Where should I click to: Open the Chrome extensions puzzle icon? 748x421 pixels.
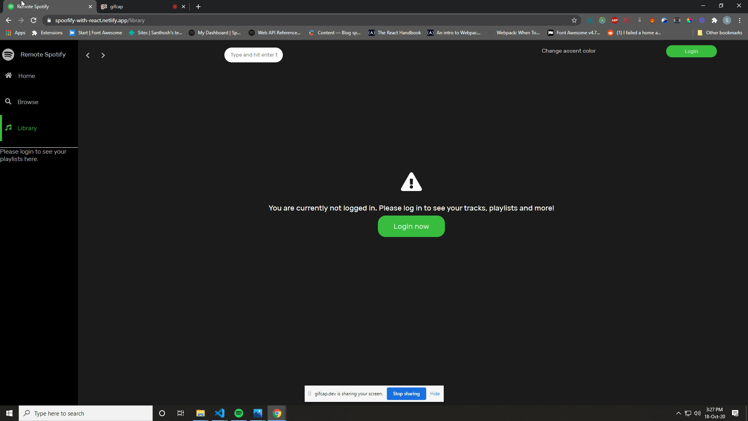click(x=714, y=20)
